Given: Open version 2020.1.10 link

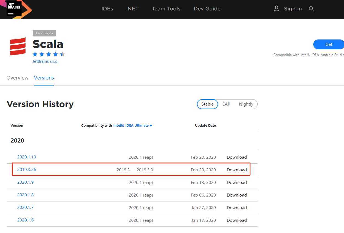Looking at the screenshot, I should click(27, 157).
